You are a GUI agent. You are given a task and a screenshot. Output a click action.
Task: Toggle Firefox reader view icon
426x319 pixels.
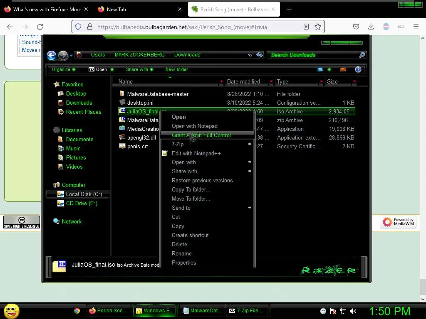coord(306,27)
